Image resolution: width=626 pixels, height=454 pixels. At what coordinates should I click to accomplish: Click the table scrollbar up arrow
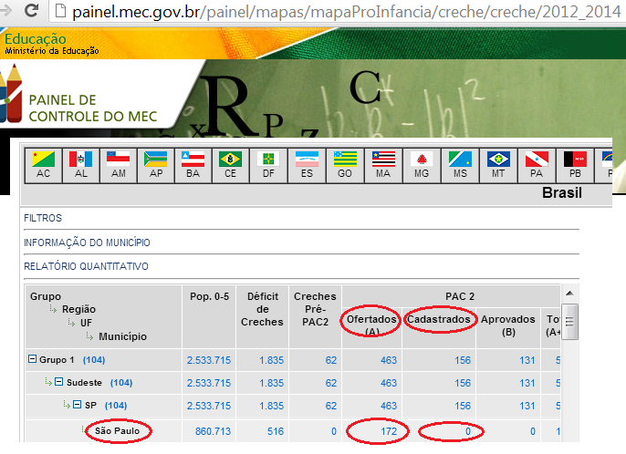[x=569, y=294]
